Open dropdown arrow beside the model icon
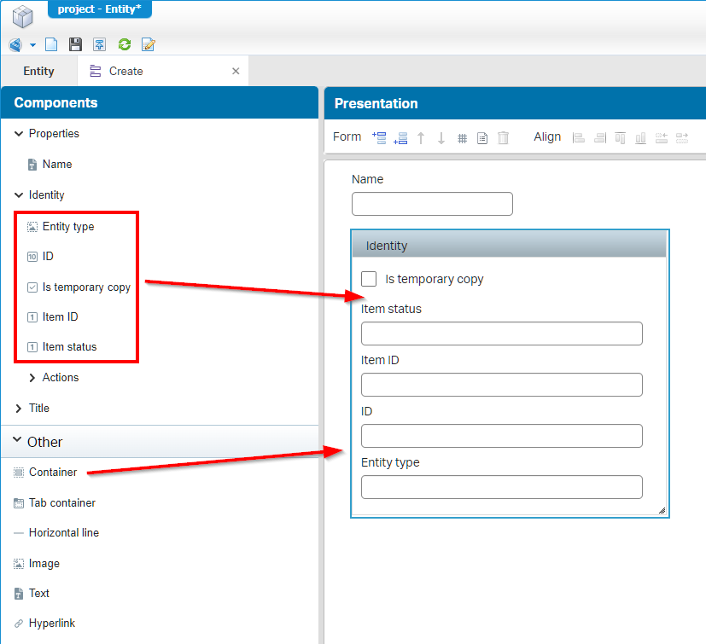The image size is (706, 644). [x=32, y=45]
